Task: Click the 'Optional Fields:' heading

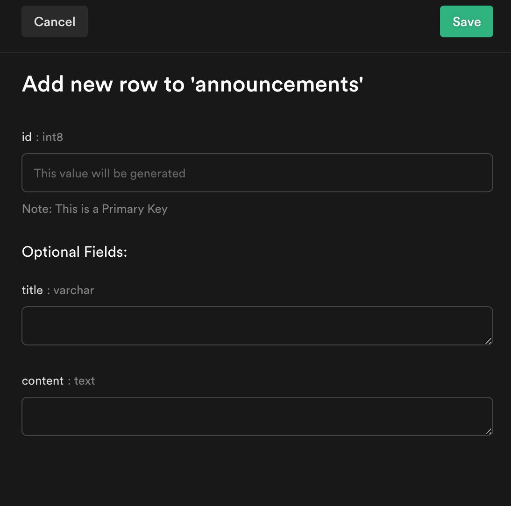Action: [x=74, y=252]
